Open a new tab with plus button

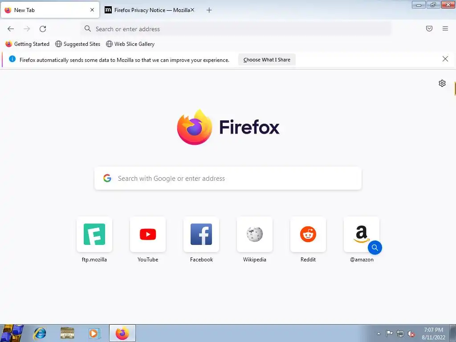pyautogui.click(x=209, y=10)
